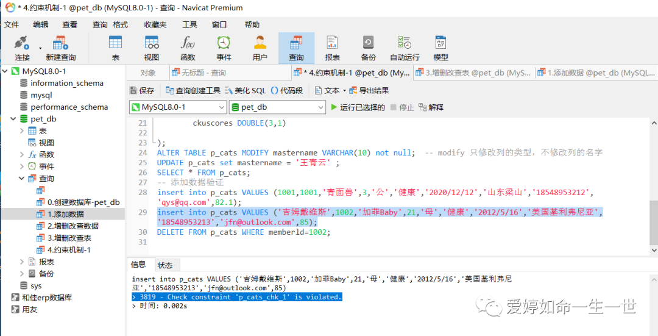The height and width of the screenshot is (336, 658).
Task: Collapse the pet_db database node
Action: pyautogui.click(x=13, y=119)
